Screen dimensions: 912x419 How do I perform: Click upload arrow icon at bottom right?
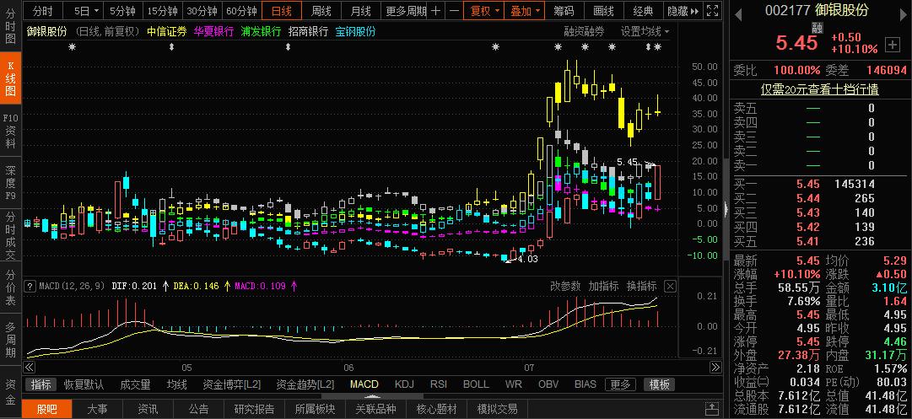pos(711,409)
